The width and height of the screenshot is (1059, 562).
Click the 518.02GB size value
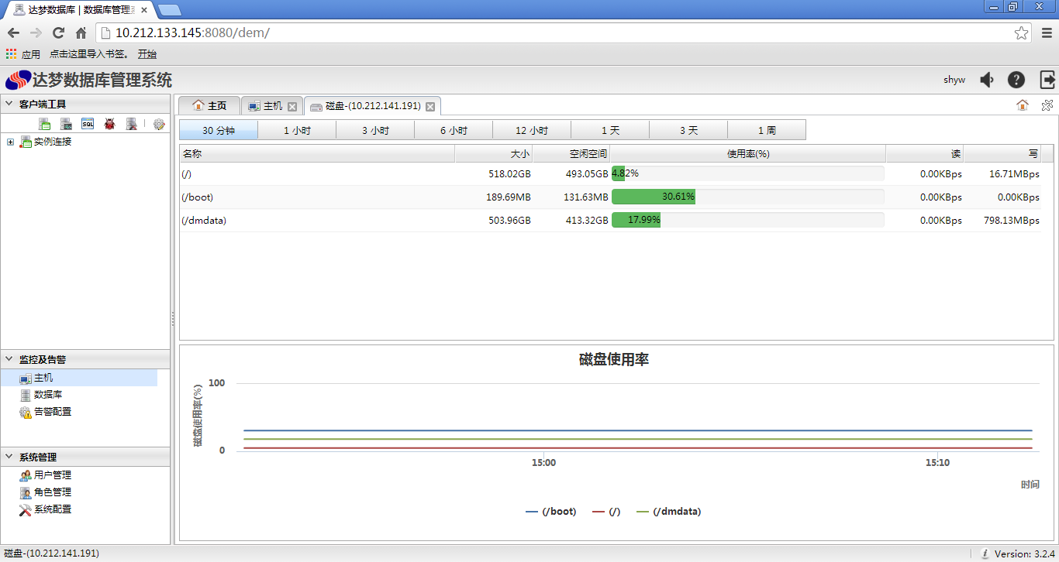pos(509,173)
